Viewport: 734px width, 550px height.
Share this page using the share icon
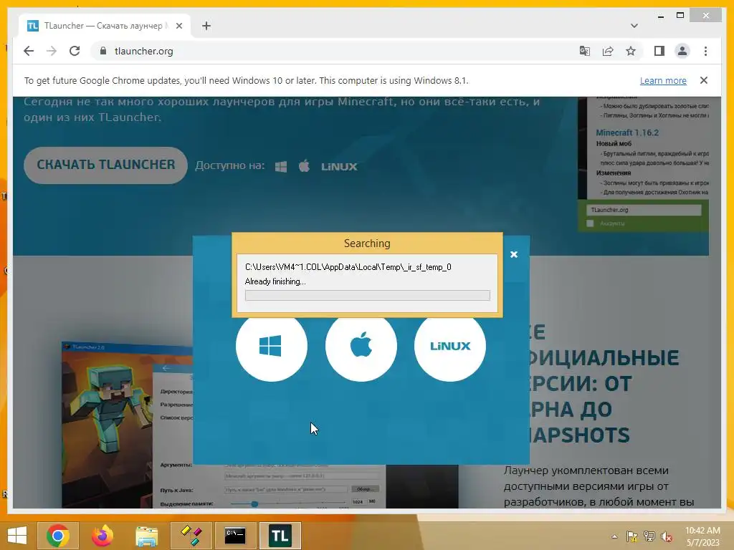pos(608,51)
